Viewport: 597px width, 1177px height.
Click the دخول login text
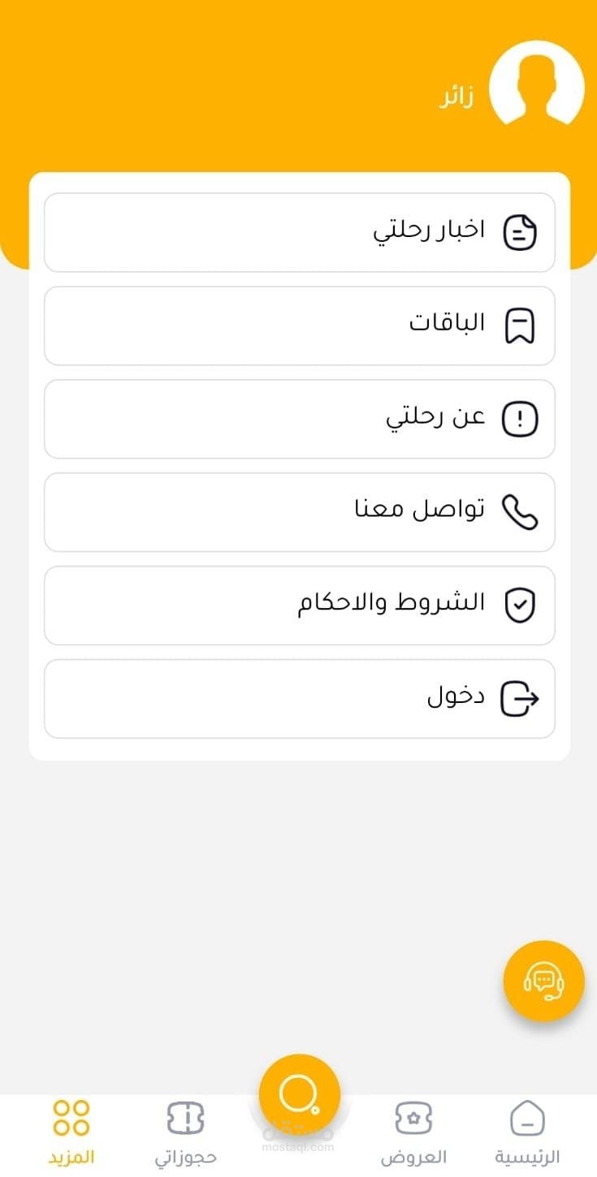[456, 697]
